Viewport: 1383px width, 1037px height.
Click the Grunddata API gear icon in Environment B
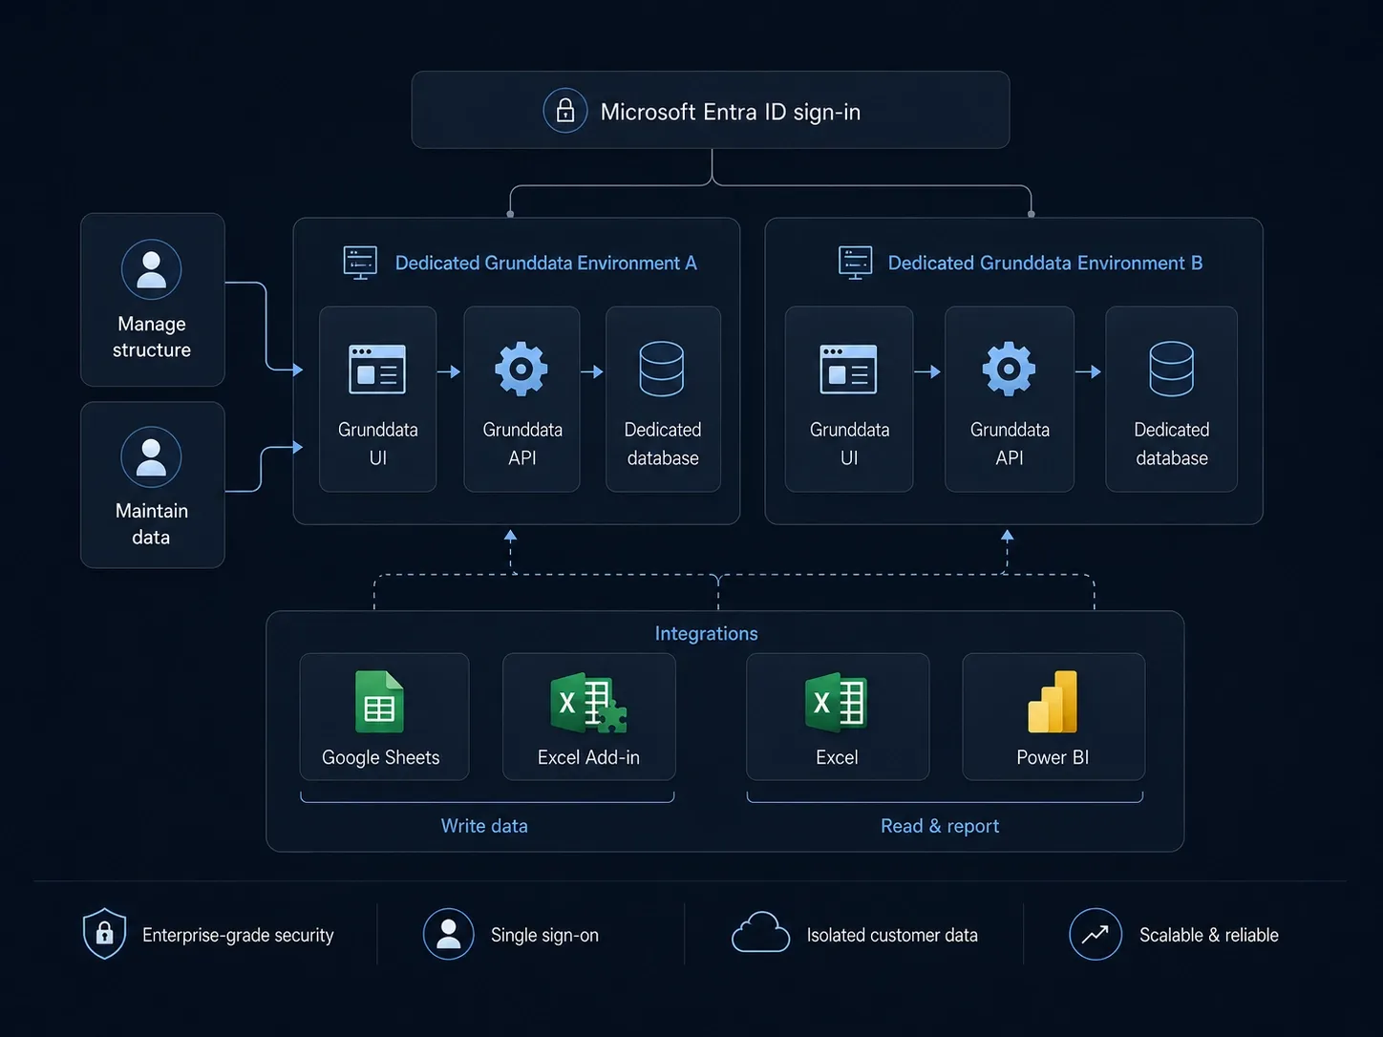point(1010,369)
